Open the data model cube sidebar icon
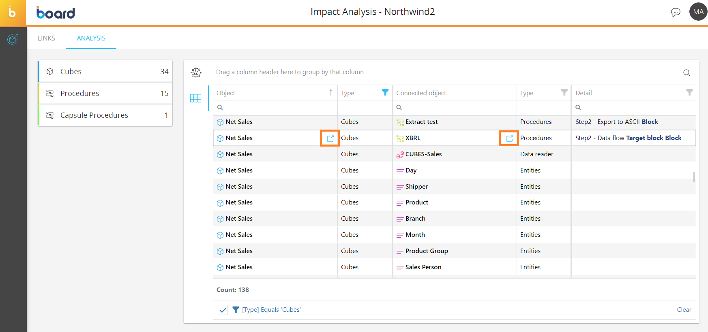This screenshot has height=332, width=708. pos(13,39)
